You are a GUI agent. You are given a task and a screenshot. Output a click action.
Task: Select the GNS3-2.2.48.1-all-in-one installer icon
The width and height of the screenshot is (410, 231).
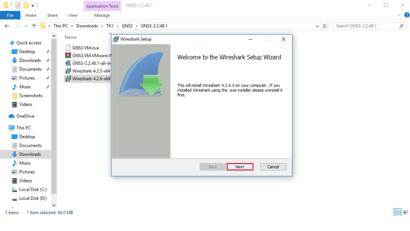coord(68,63)
